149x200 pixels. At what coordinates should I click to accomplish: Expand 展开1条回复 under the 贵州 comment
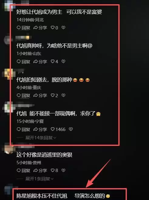(39, 179)
